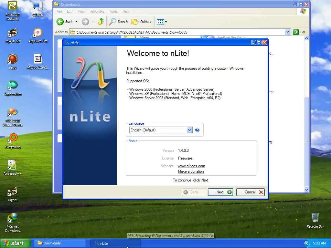Click the Notepad++ desktop icon
This screenshot has height=248, width=331.
click(13, 168)
